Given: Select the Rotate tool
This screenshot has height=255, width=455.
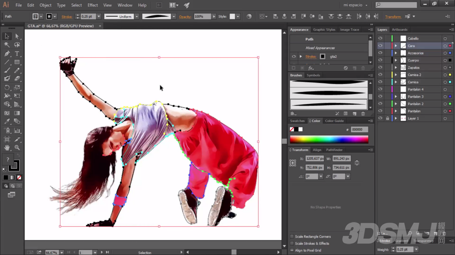Looking at the screenshot, I should pos(7,88).
